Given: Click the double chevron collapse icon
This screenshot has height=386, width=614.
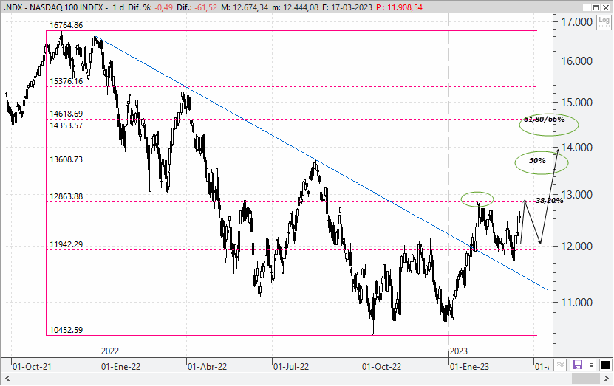Looking at the screenshot, I should pyautogui.click(x=561, y=365).
